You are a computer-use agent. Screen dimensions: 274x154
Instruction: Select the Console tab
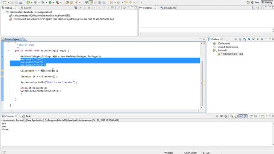tap(9, 116)
